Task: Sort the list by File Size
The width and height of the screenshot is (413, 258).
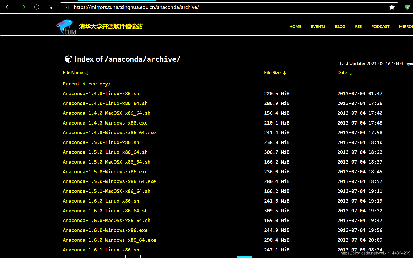Action: click(275, 73)
